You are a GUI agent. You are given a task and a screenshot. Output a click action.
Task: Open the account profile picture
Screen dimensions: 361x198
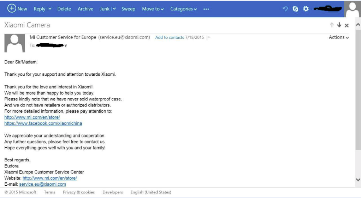coord(353,9)
